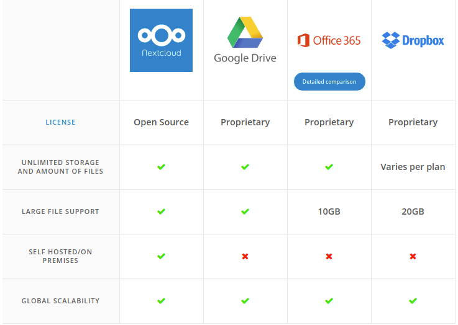The image size is (458, 325).
Task: Select Dropbox's 'Varies per plan' text
Action: pos(413,167)
